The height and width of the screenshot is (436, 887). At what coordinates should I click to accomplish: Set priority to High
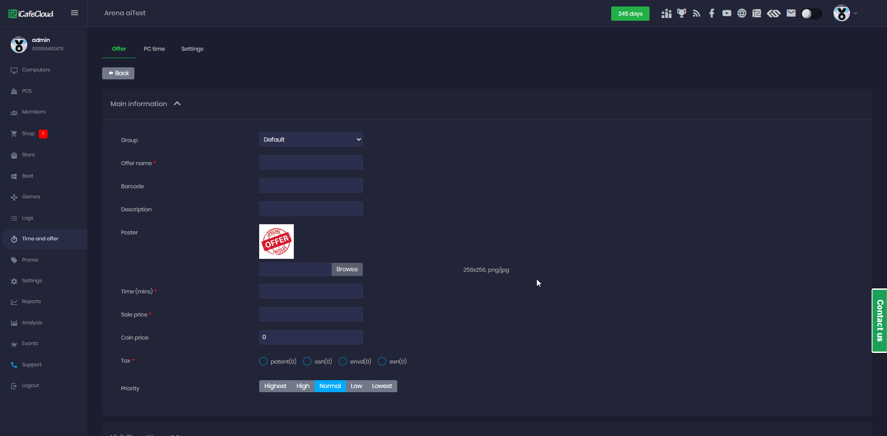pos(303,386)
